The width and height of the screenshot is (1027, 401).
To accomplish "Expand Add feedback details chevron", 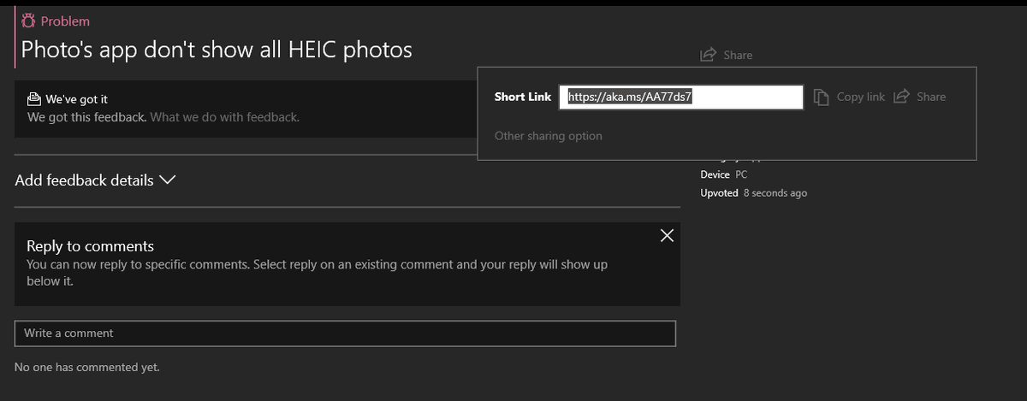I will (168, 180).
